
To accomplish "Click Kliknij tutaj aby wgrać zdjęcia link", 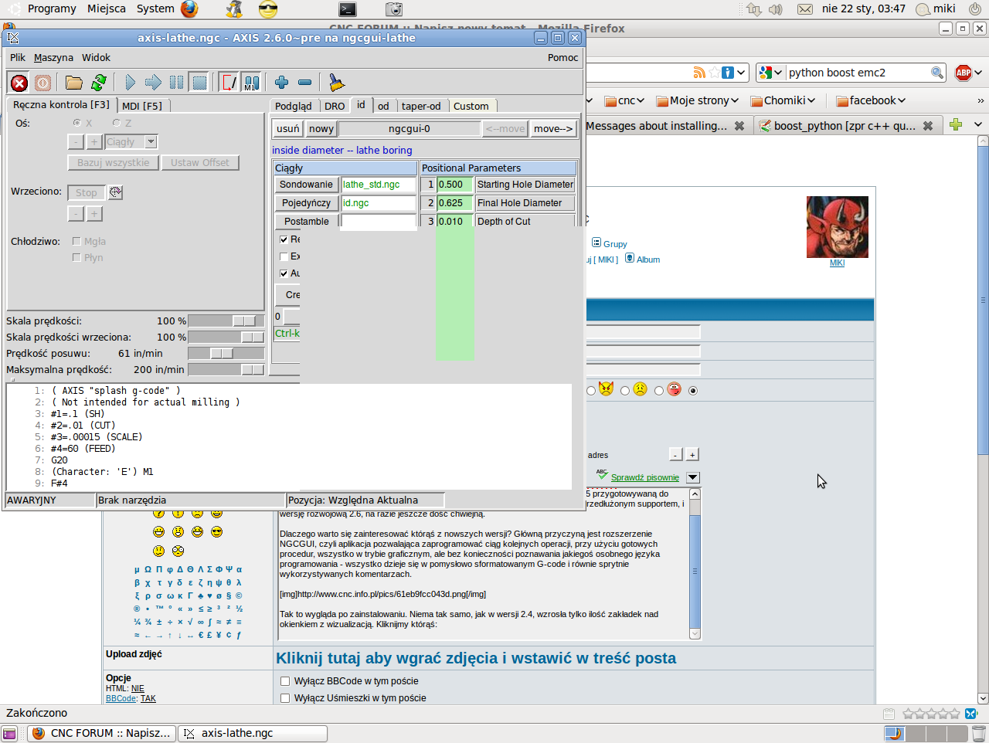I will coord(476,658).
